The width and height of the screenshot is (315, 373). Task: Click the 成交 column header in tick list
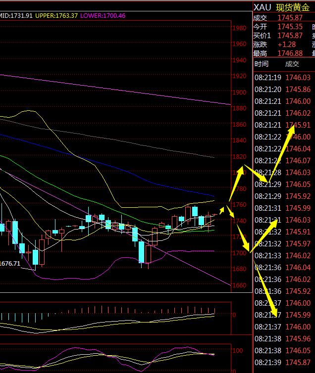292,64
